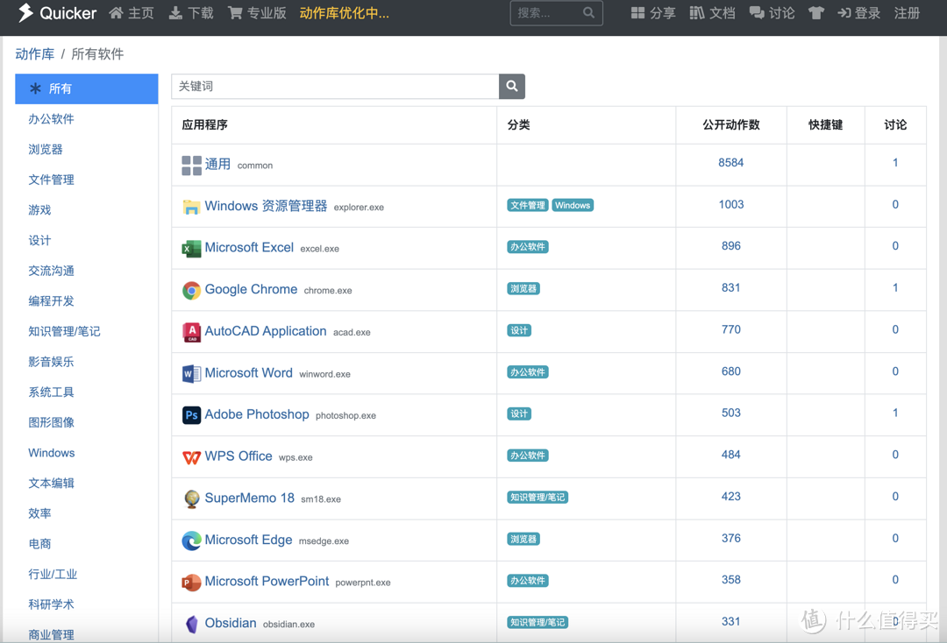947x643 pixels.
Task: Click the 动作库 breadcrumb link
Action: coord(34,54)
